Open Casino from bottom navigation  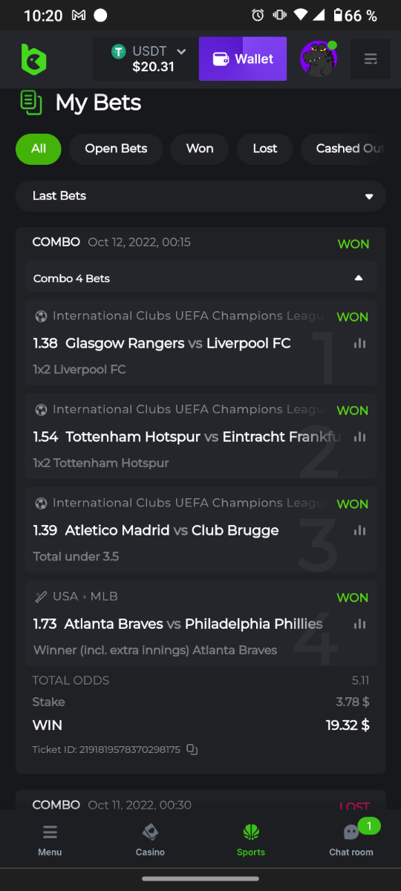pyautogui.click(x=150, y=839)
